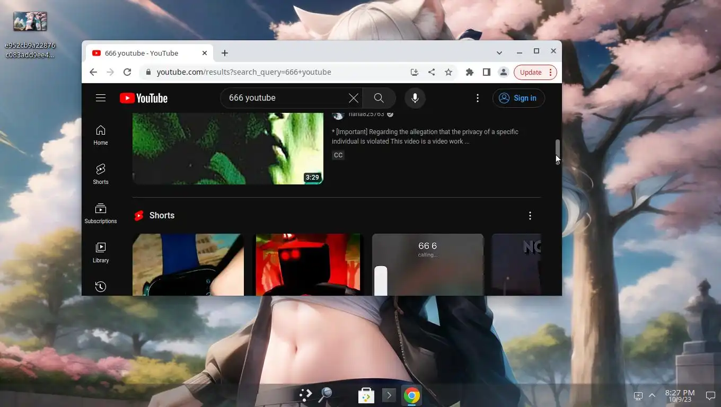Expand the tab search chevron
Image resolution: width=721 pixels, height=407 pixels.
pos(499,52)
